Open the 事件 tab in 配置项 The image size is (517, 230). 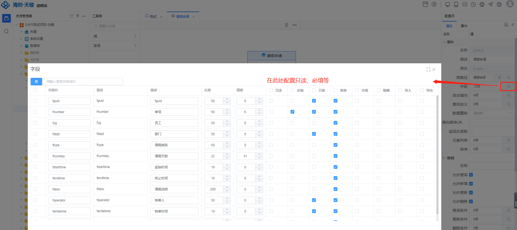464,26
